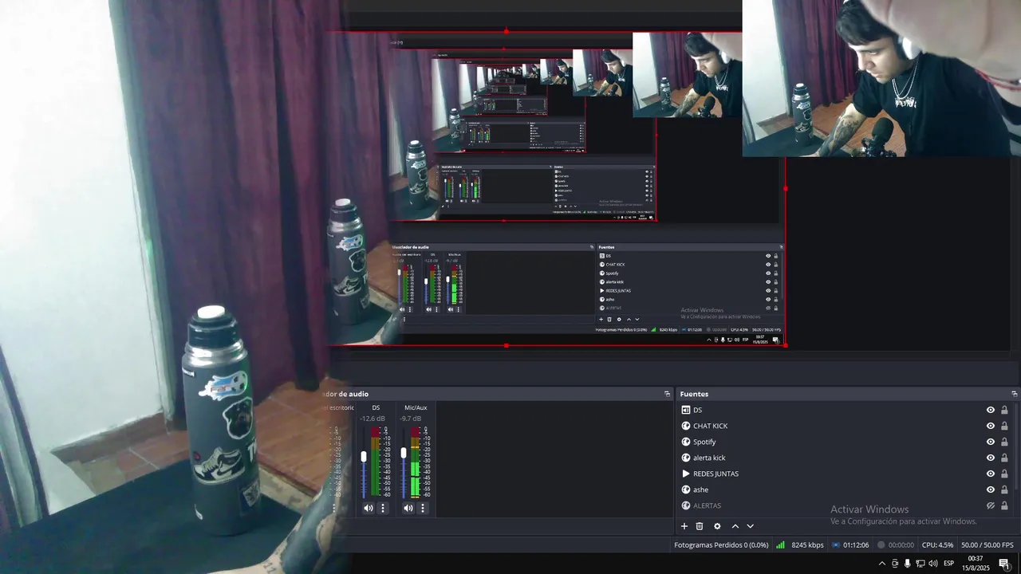1021x574 pixels.
Task: Delete the selected source with the trash icon
Action: point(700,526)
